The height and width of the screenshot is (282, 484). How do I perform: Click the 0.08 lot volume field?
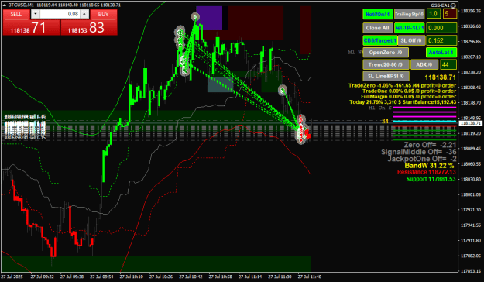click(60, 14)
